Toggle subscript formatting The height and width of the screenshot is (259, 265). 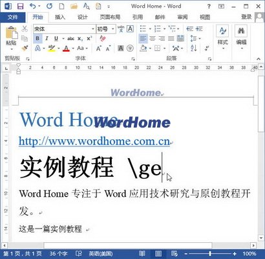point(80,39)
